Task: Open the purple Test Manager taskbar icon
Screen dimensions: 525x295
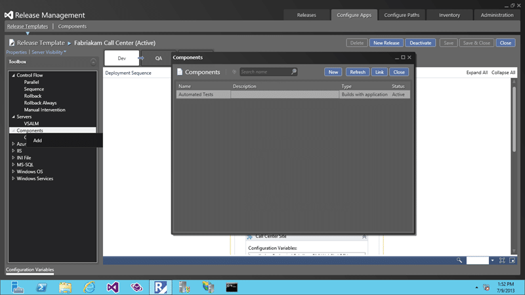Action: [x=136, y=287]
